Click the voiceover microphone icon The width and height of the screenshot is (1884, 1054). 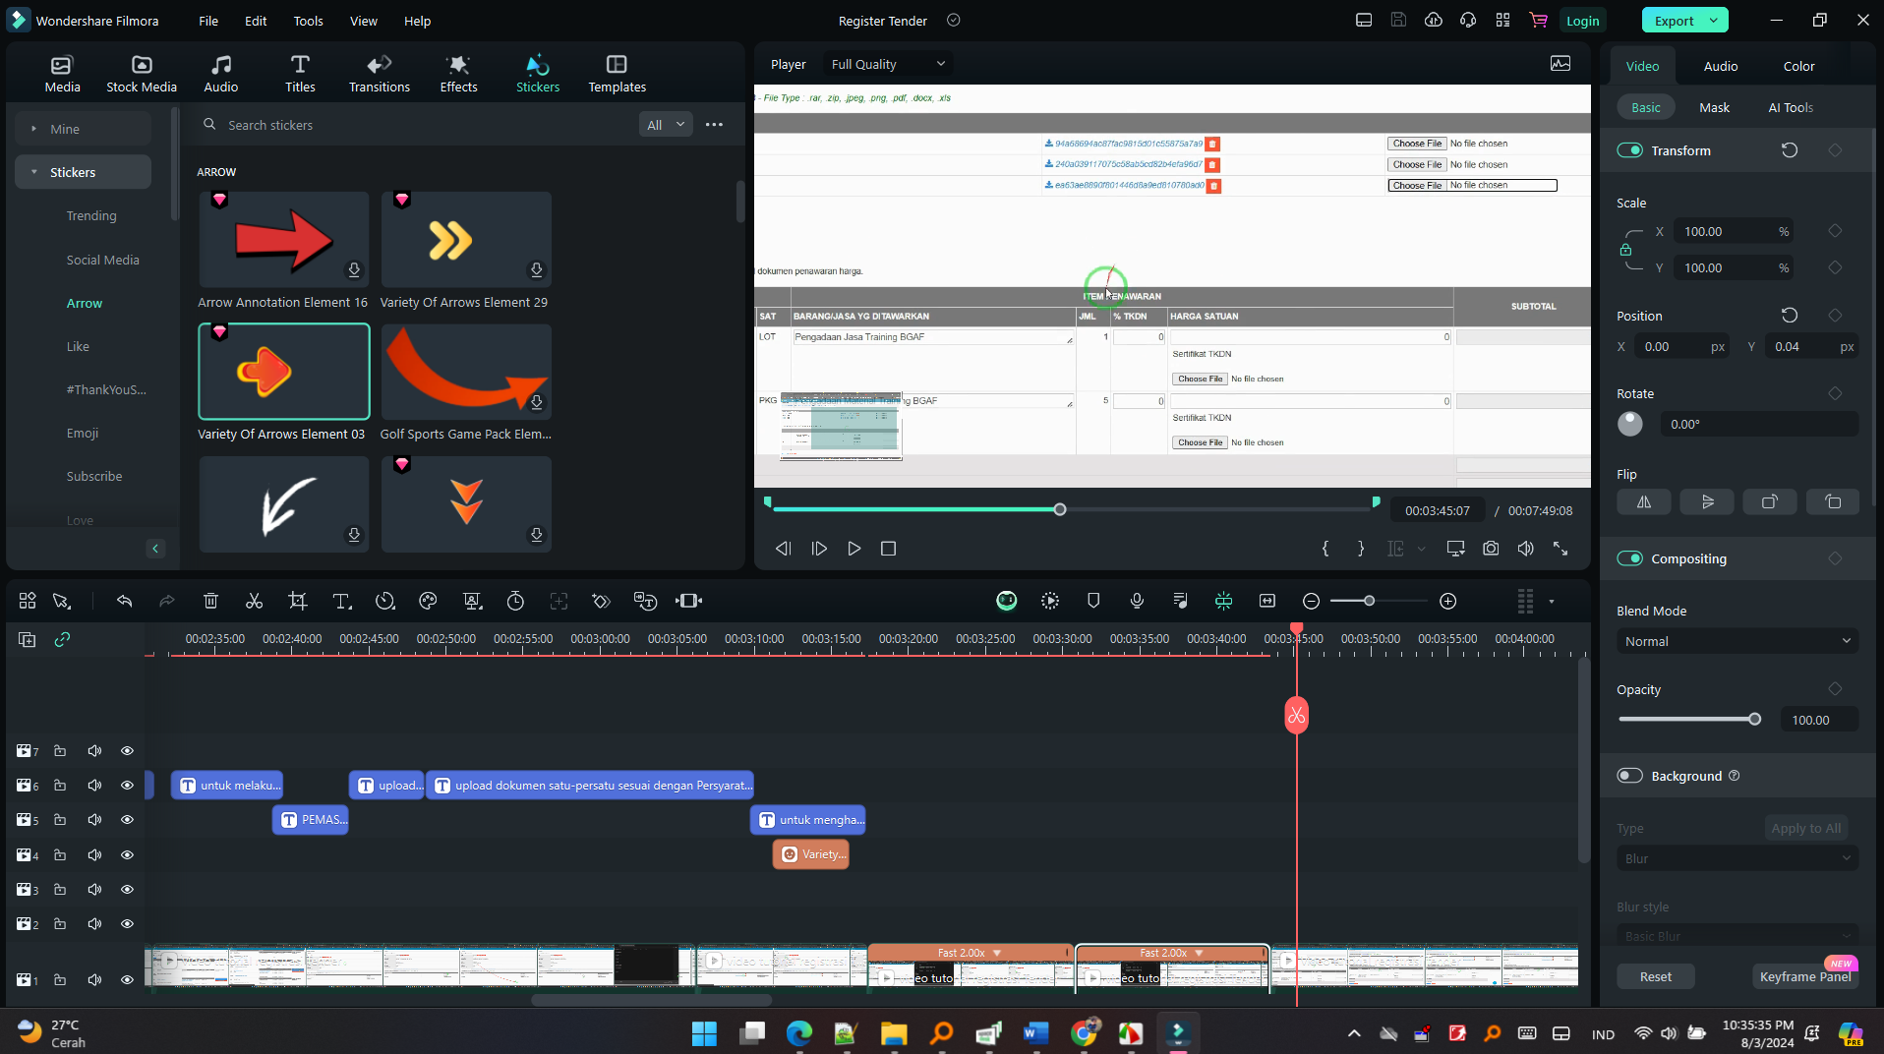tap(1137, 601)
